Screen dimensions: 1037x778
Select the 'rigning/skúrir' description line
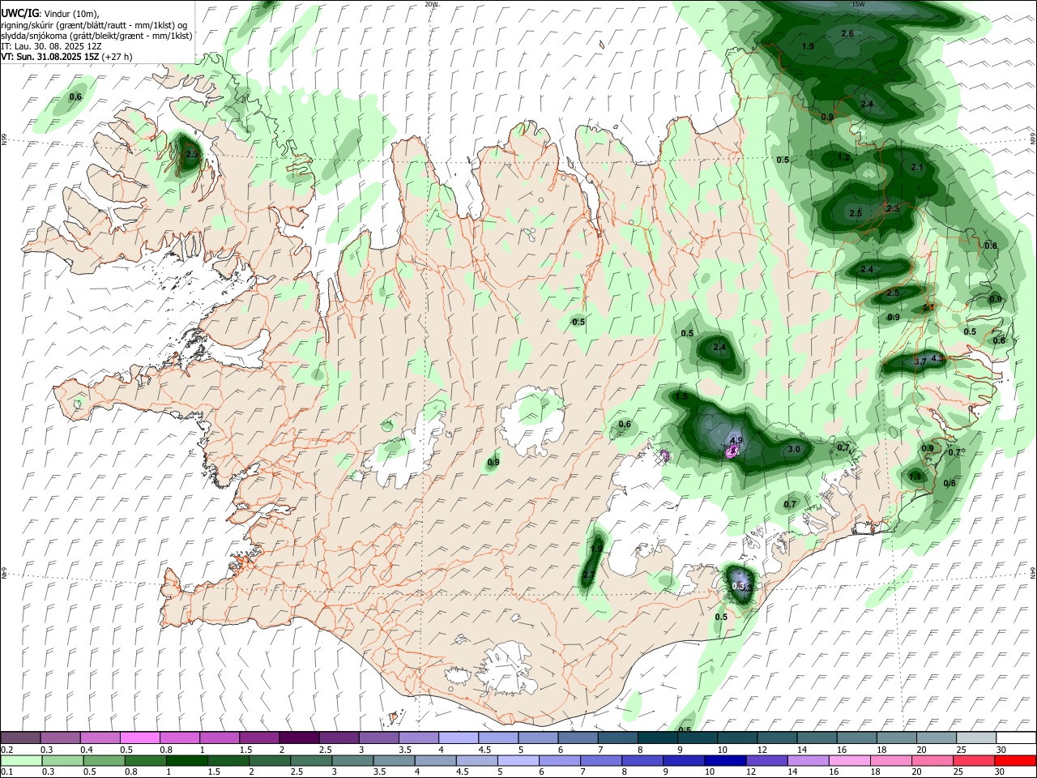93,25
